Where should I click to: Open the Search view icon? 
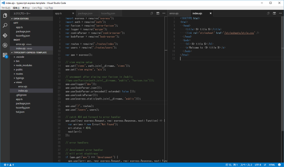coord(5,25)
